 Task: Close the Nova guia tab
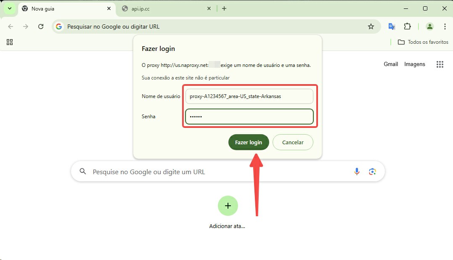109,9
